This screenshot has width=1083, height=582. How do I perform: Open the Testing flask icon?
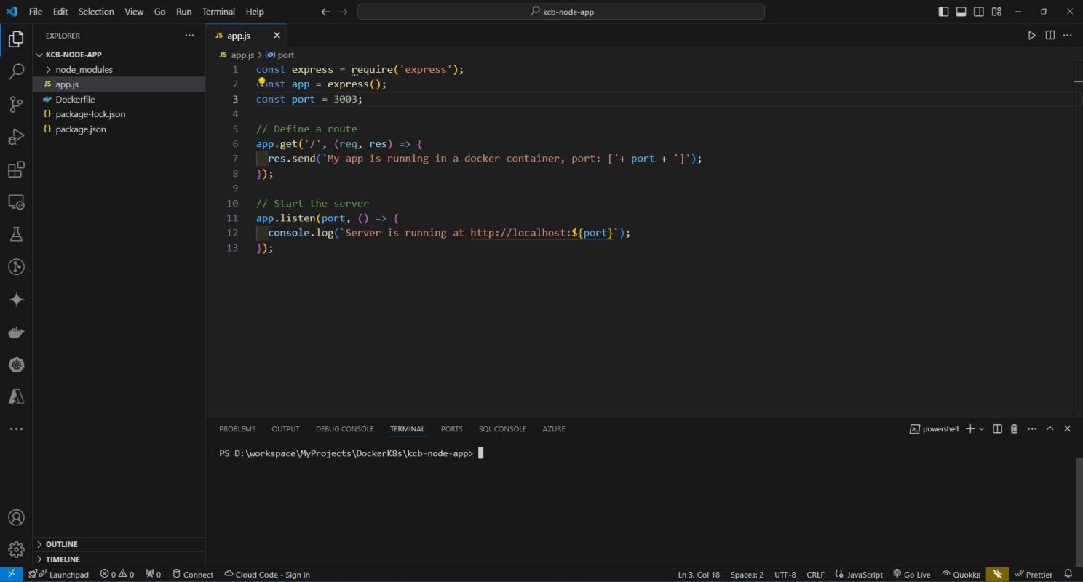click(x=16, y=234)
